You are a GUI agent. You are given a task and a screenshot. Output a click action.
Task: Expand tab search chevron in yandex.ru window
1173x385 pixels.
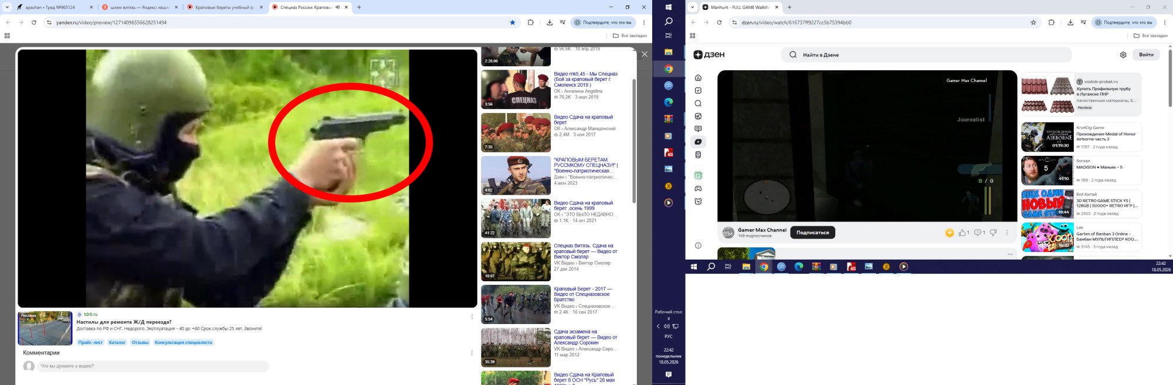coord(7,7)
